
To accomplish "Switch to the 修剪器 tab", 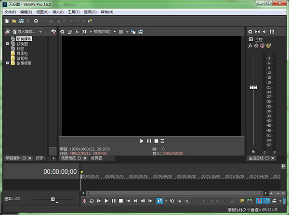I will [96, 158].
